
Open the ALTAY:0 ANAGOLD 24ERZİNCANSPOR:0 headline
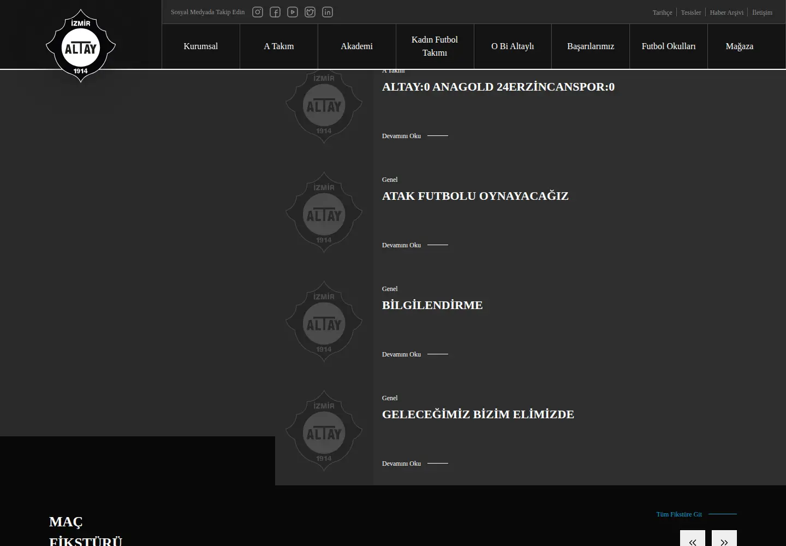(x=498, y=87)
